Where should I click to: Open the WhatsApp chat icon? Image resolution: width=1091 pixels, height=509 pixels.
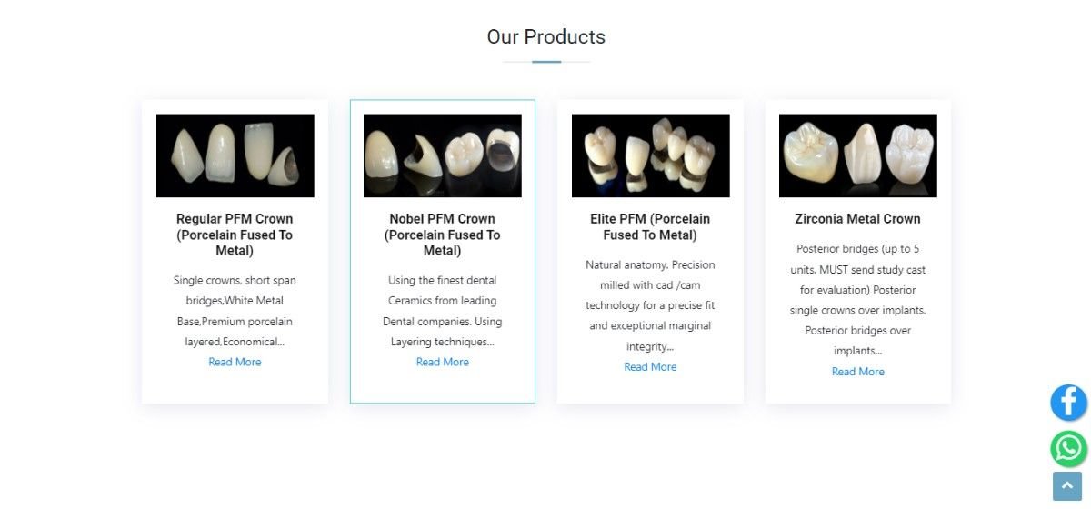[x=1069, y=449]
